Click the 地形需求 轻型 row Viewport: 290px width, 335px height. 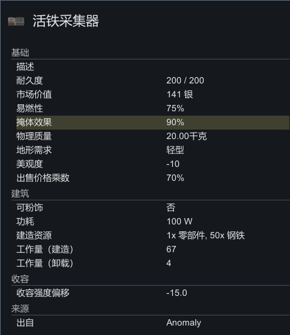[153, 150]
